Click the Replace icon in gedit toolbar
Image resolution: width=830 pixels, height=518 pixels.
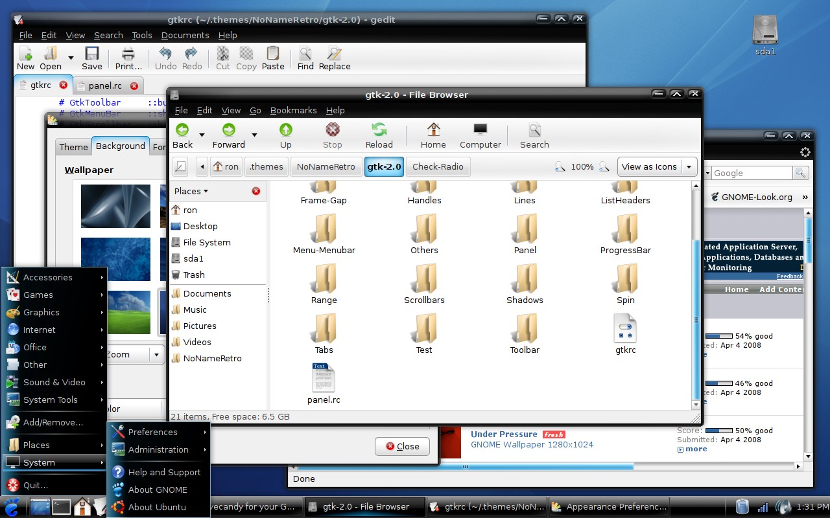point(335,53)
